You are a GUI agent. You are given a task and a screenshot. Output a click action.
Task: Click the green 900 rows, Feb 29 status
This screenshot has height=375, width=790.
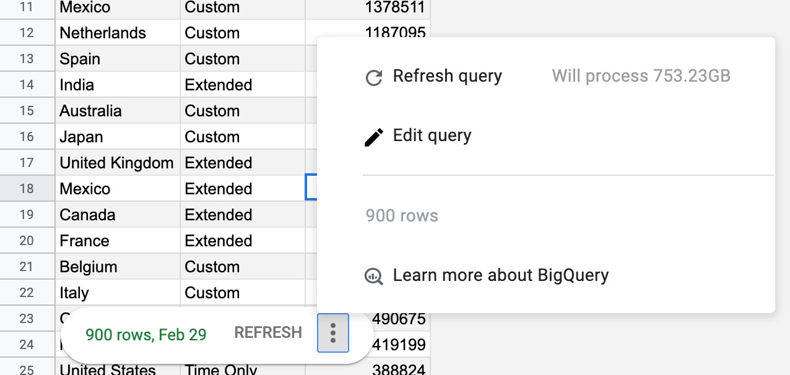[146, 335]
